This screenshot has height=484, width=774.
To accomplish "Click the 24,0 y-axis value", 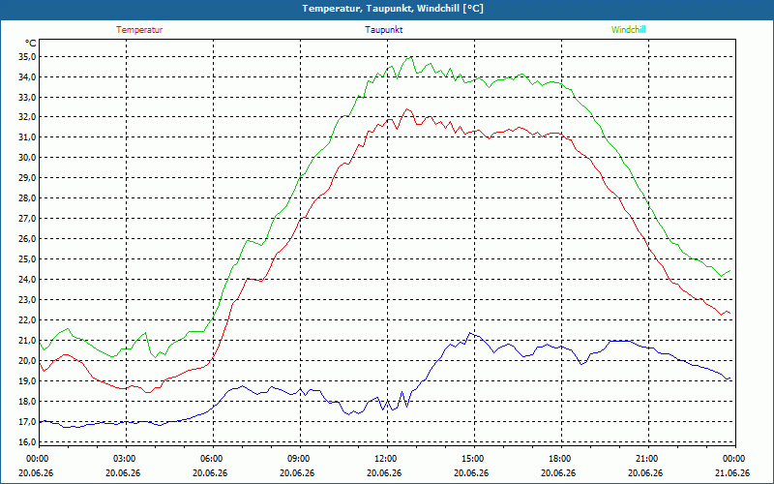I will pos(27,280).
